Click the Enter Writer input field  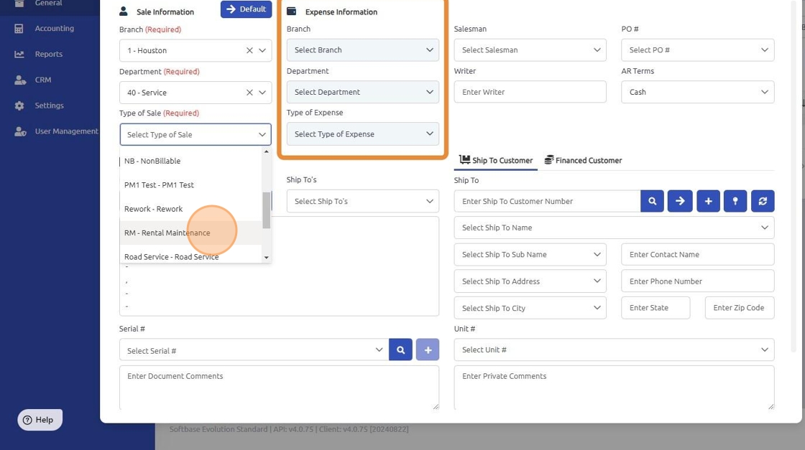tap(530, 92)
